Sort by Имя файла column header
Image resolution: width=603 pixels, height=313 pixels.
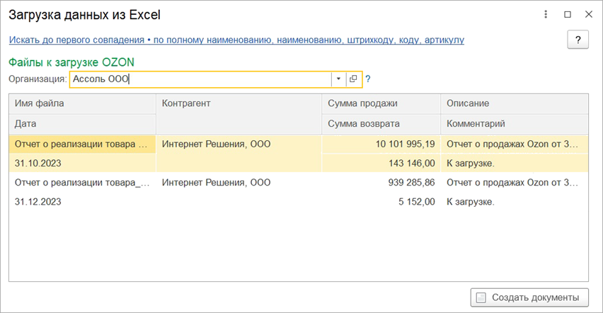click(x=81, y=103)
